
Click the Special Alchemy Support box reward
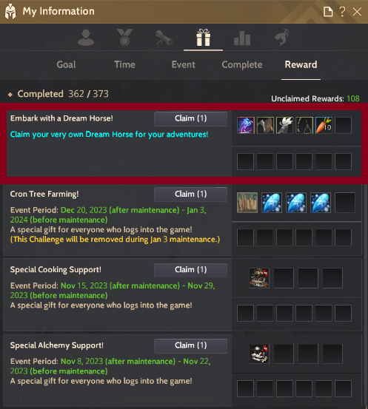click(x=259, y=354)
